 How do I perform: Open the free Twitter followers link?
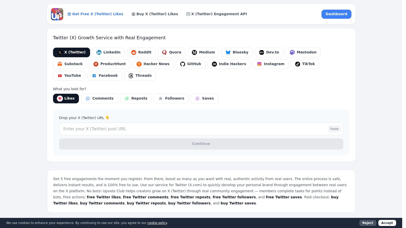coord(234,197)
